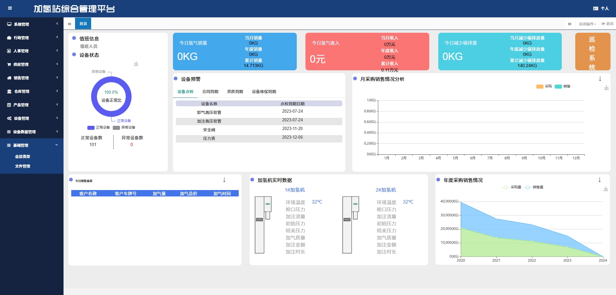Screen dimensions: 616x295
Task: Click the 基础管理 list icon
Action: coord(9,145)
